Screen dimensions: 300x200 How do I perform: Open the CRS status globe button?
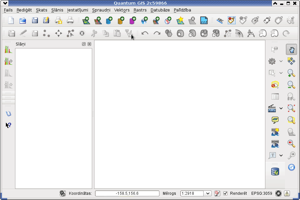click(x=278, y=193)
